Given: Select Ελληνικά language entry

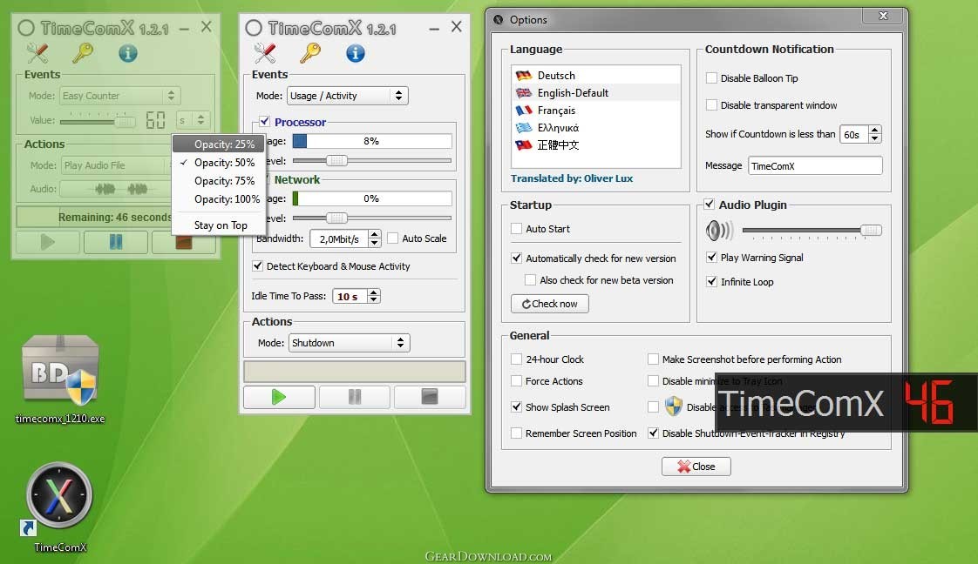Looking at the screenshot, I should coord(595,128).
